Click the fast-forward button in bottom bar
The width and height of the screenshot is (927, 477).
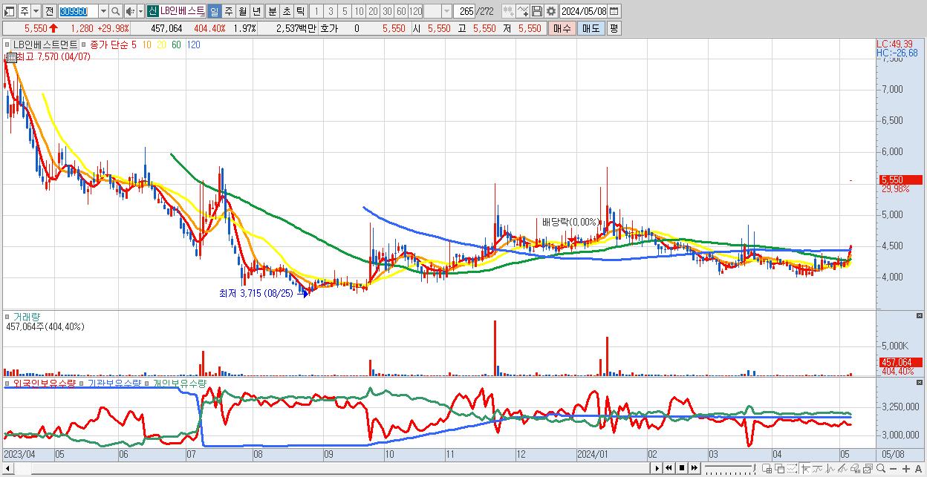[x=694, y=468]
